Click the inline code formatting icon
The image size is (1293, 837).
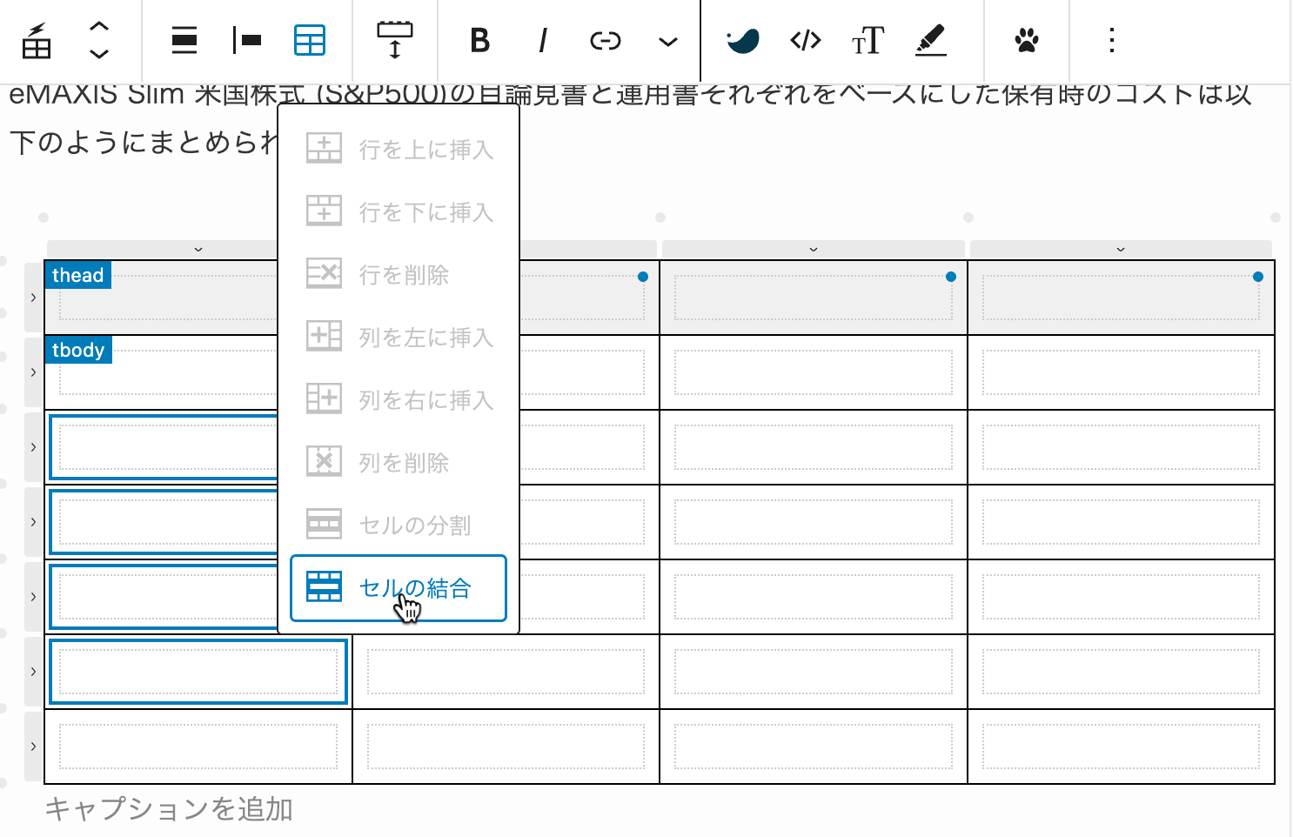[805, 41]
